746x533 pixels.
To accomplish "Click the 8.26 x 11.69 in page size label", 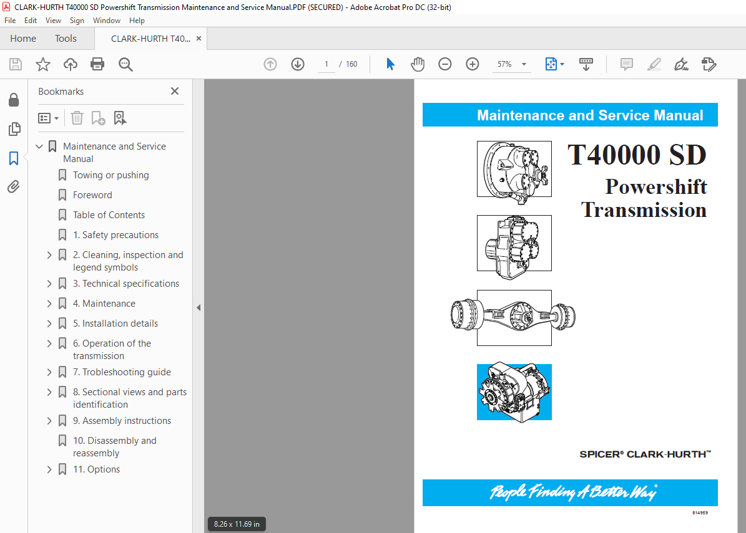I will pos(237,524).
